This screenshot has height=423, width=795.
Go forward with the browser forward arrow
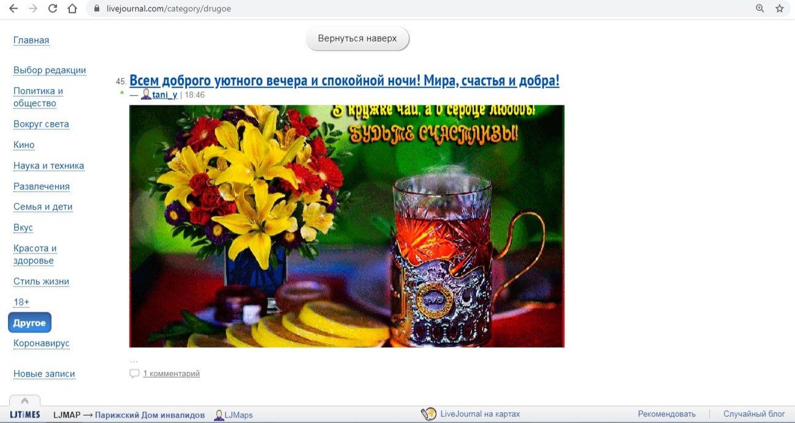[x=33, y=9]
